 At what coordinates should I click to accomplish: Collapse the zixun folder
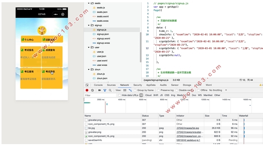pyautogui.click(x=89, y=69)
